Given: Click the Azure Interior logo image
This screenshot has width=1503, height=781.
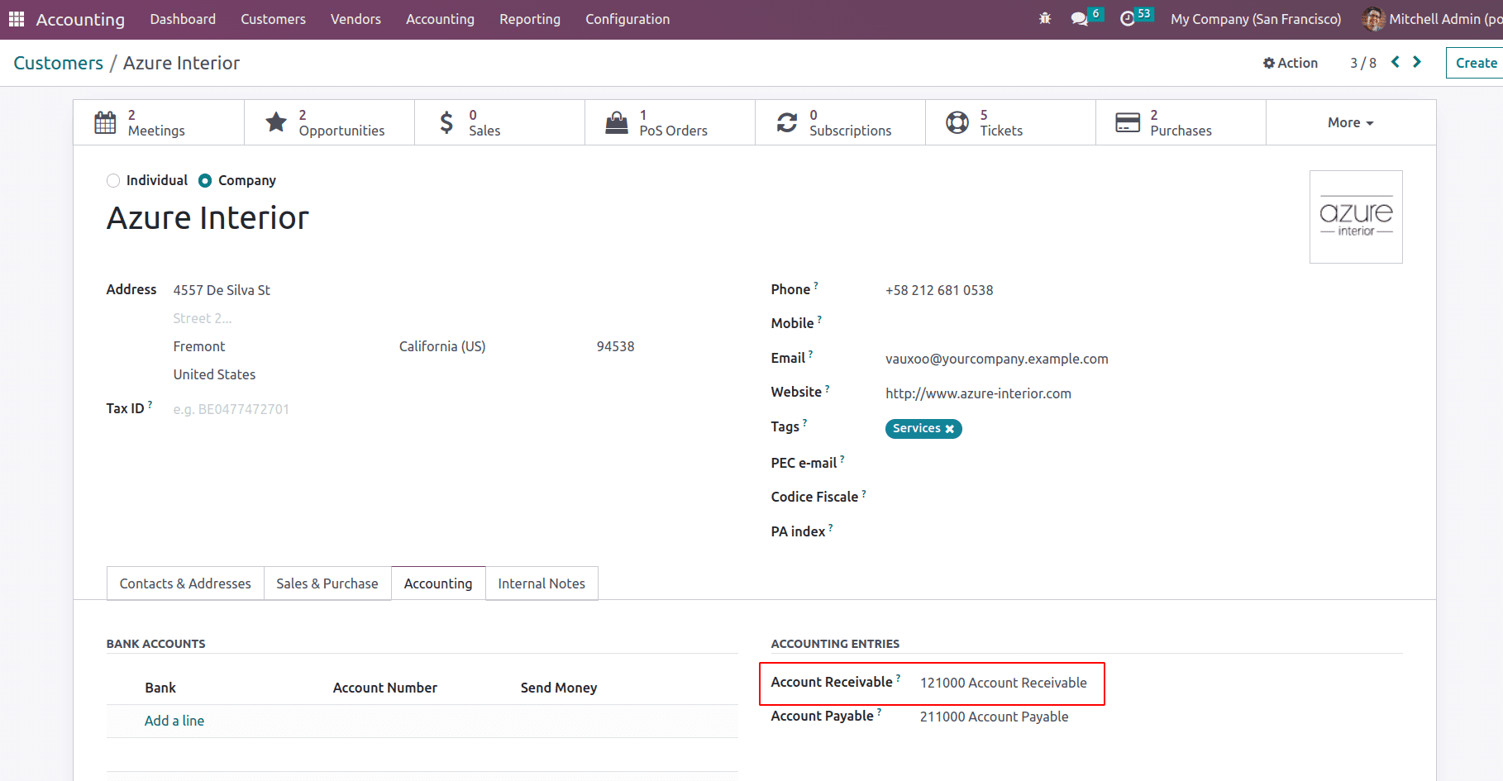Looking at the screenshot, I should point(1356,217).
